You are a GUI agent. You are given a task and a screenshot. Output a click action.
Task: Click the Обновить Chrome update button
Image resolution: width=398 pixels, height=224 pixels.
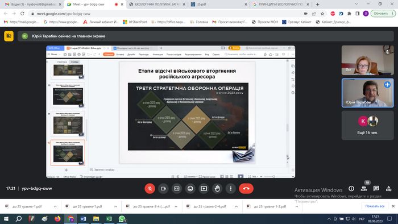[x=381, y=14]
